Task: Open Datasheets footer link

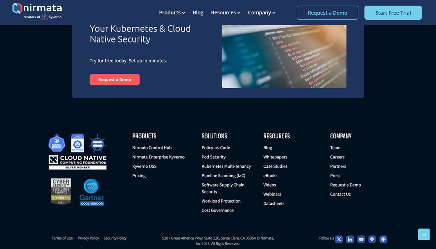Action: click(x=274, y=204)
